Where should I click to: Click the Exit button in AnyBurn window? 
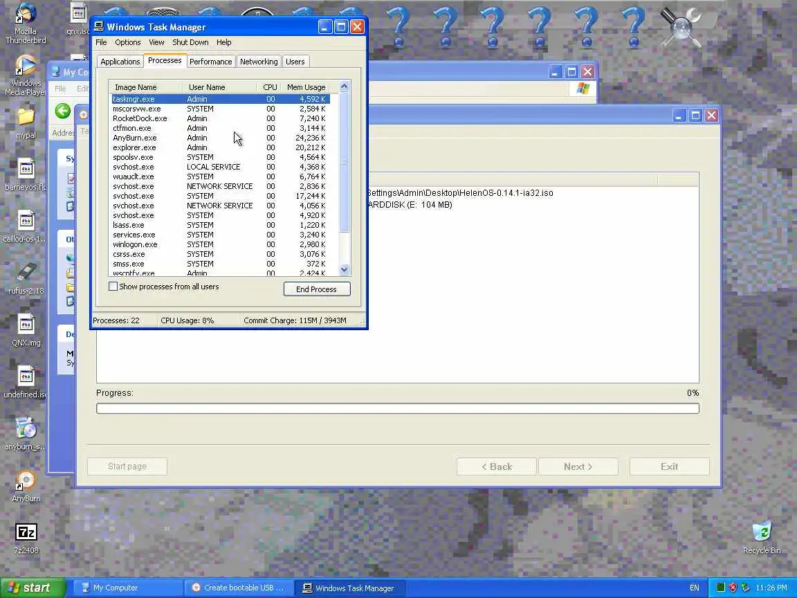[669, 466]
